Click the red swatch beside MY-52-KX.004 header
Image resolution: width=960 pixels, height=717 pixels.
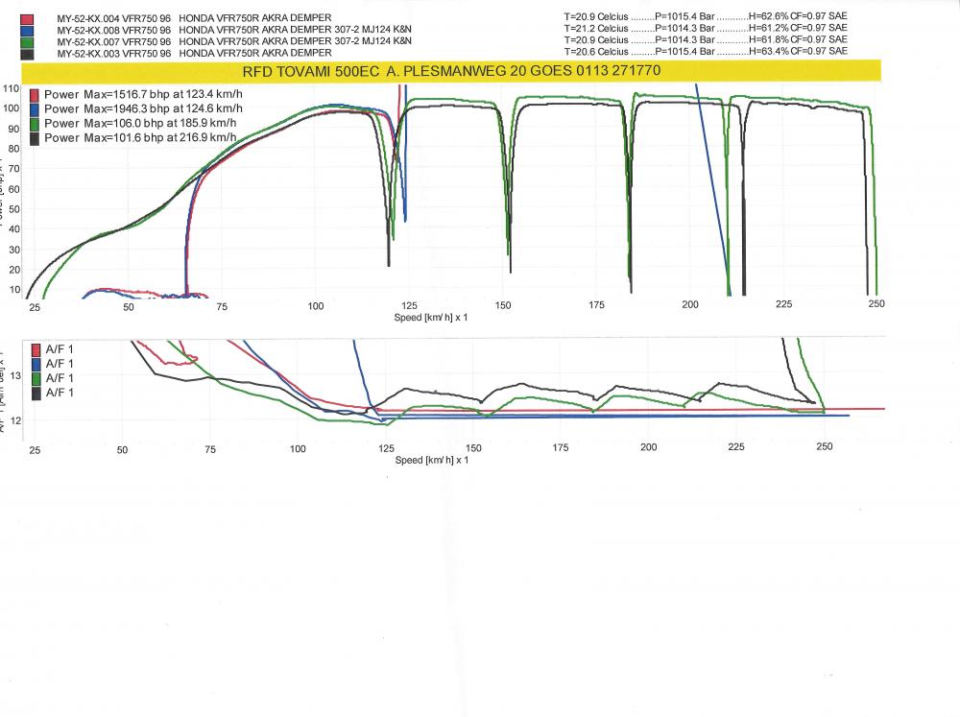pyautogui.click(x=27, y=18)
